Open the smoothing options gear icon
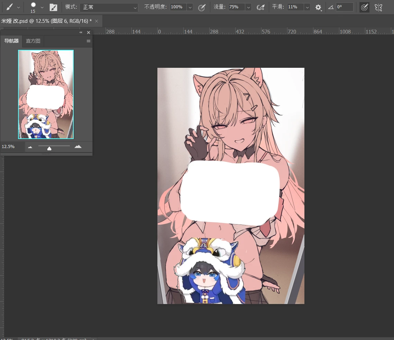The image size is (394, 340). (318, 7)
